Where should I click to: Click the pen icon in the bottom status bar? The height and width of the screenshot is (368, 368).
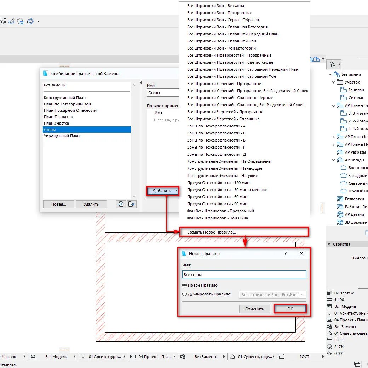click(x=83, y=357)
